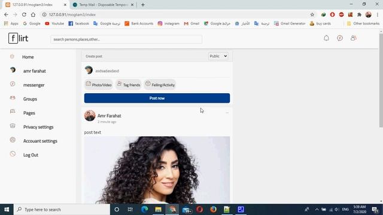
Task: Click the Post now button
Action: click(157, 98)
